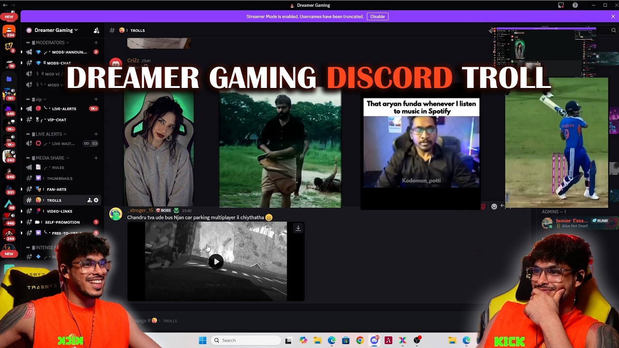Collapse the LIVE ALERTS category
Screen dimensions: 619x348
pos(48,134)
